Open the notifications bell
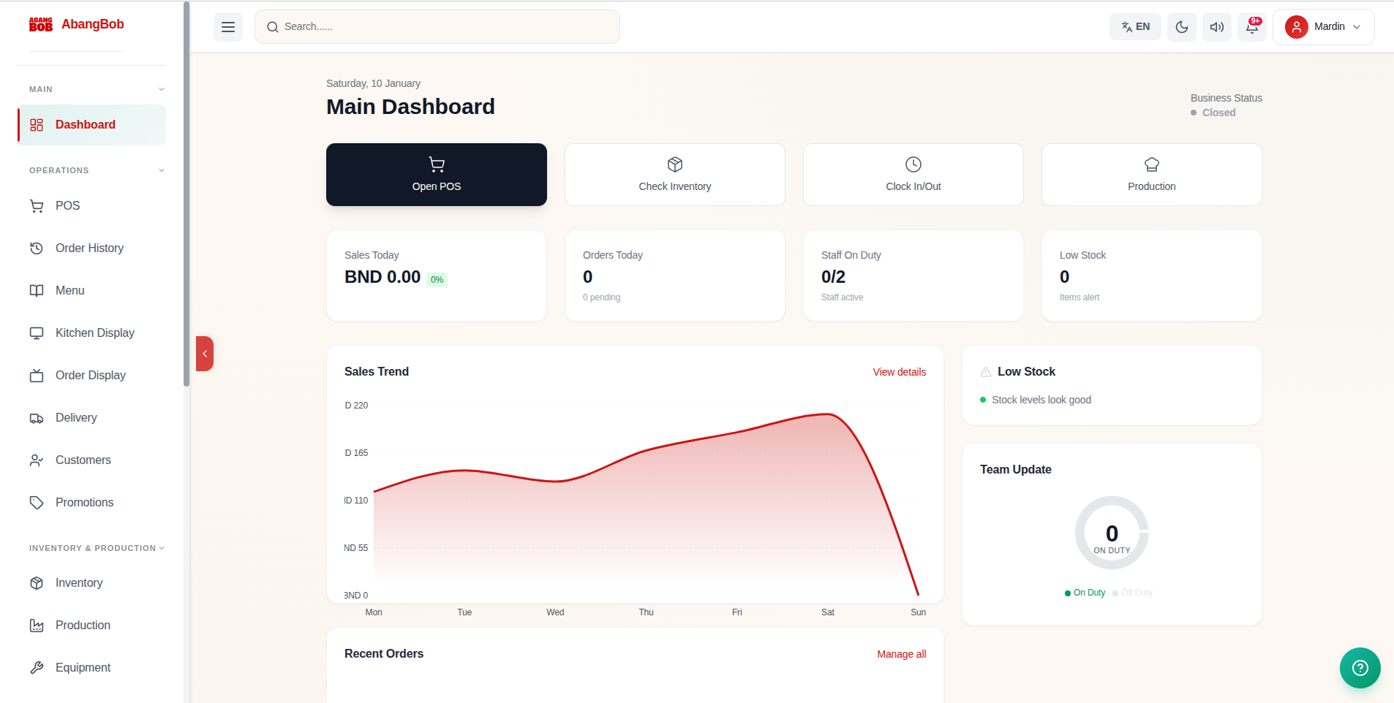Screen dimensions: 1394x703 1251,27
